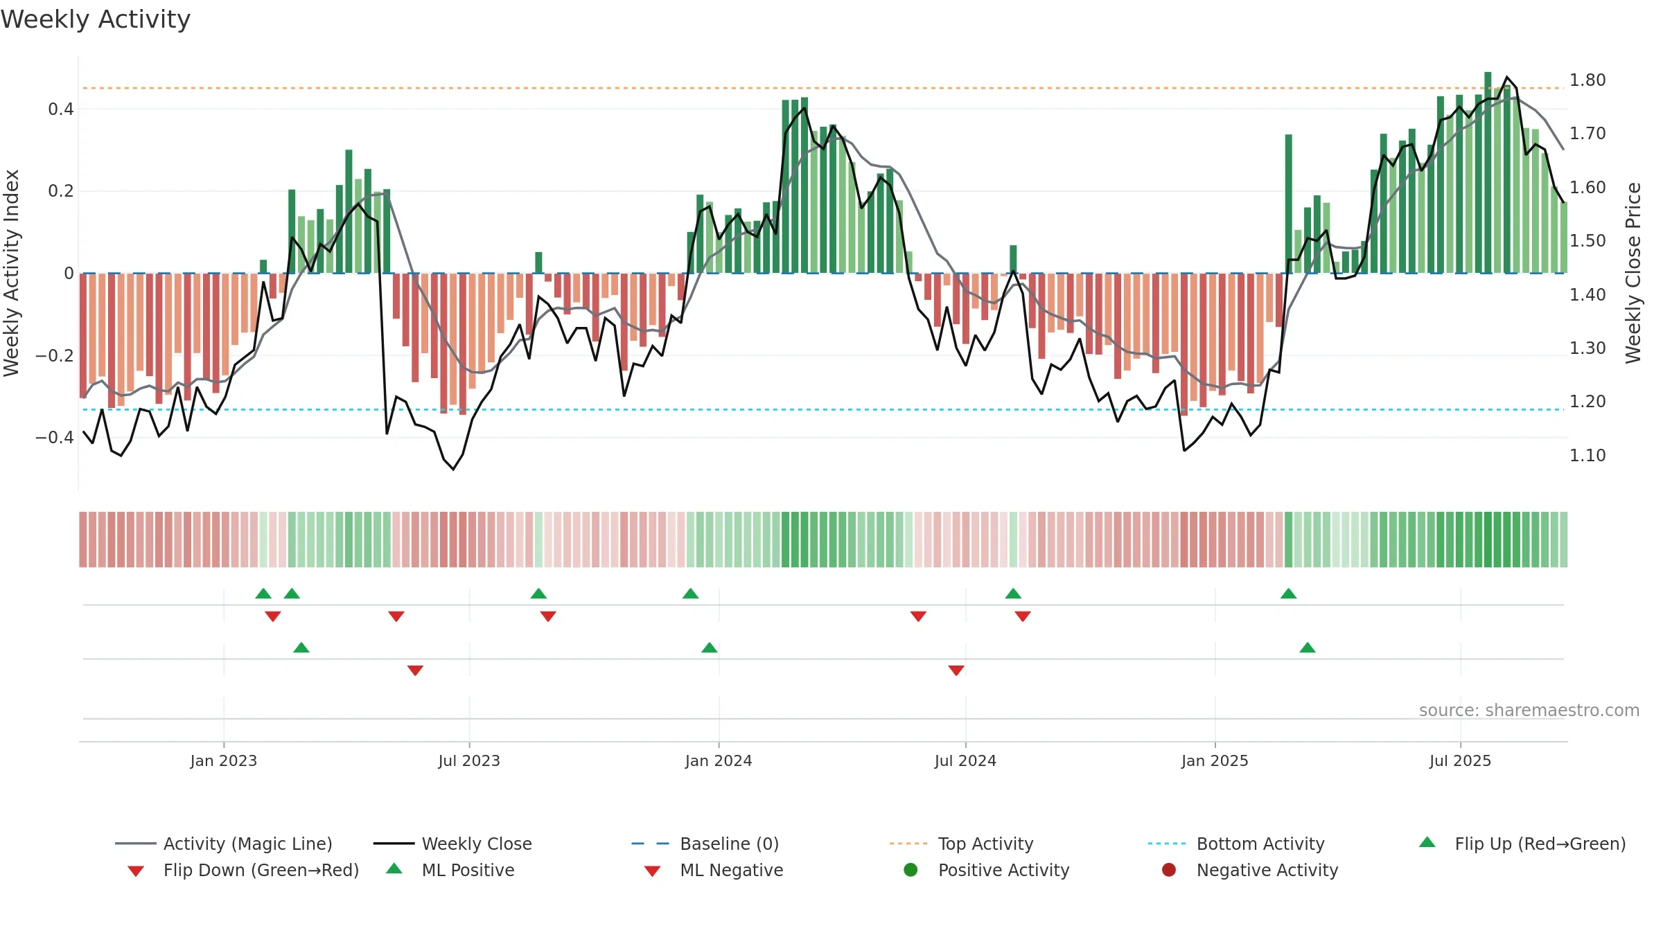Select the ML positive marker after Jan 2025

pos(1308,648)
